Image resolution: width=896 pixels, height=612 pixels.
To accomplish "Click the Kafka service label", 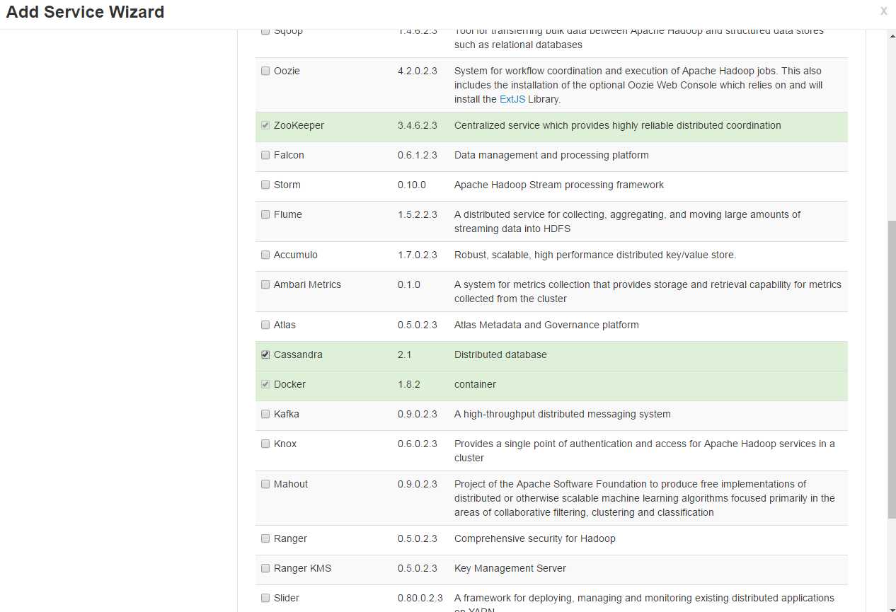I will point(287,414).
